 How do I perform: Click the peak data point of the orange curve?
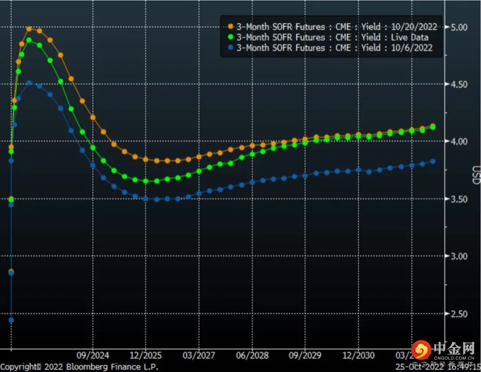pyautogui.click(x=29, y=29)
